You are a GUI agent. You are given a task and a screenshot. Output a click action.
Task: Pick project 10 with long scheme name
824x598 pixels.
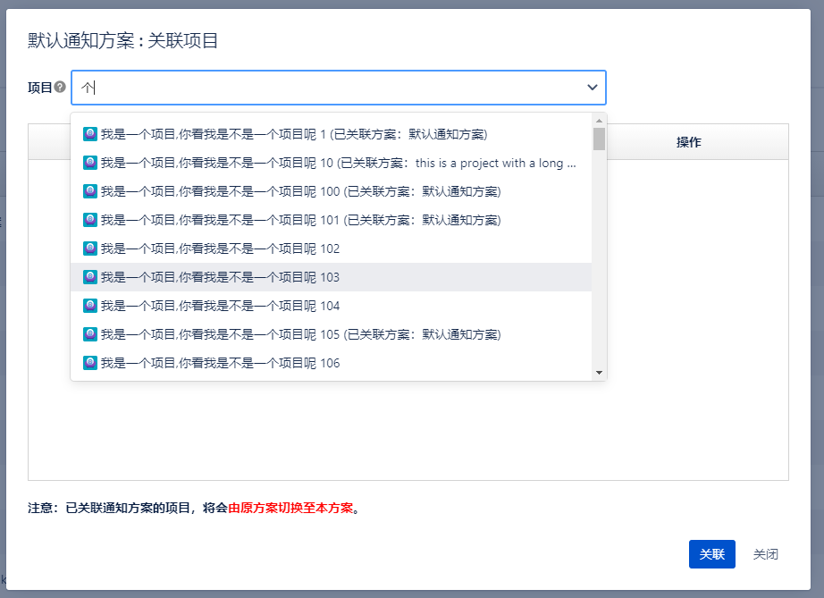338,163
